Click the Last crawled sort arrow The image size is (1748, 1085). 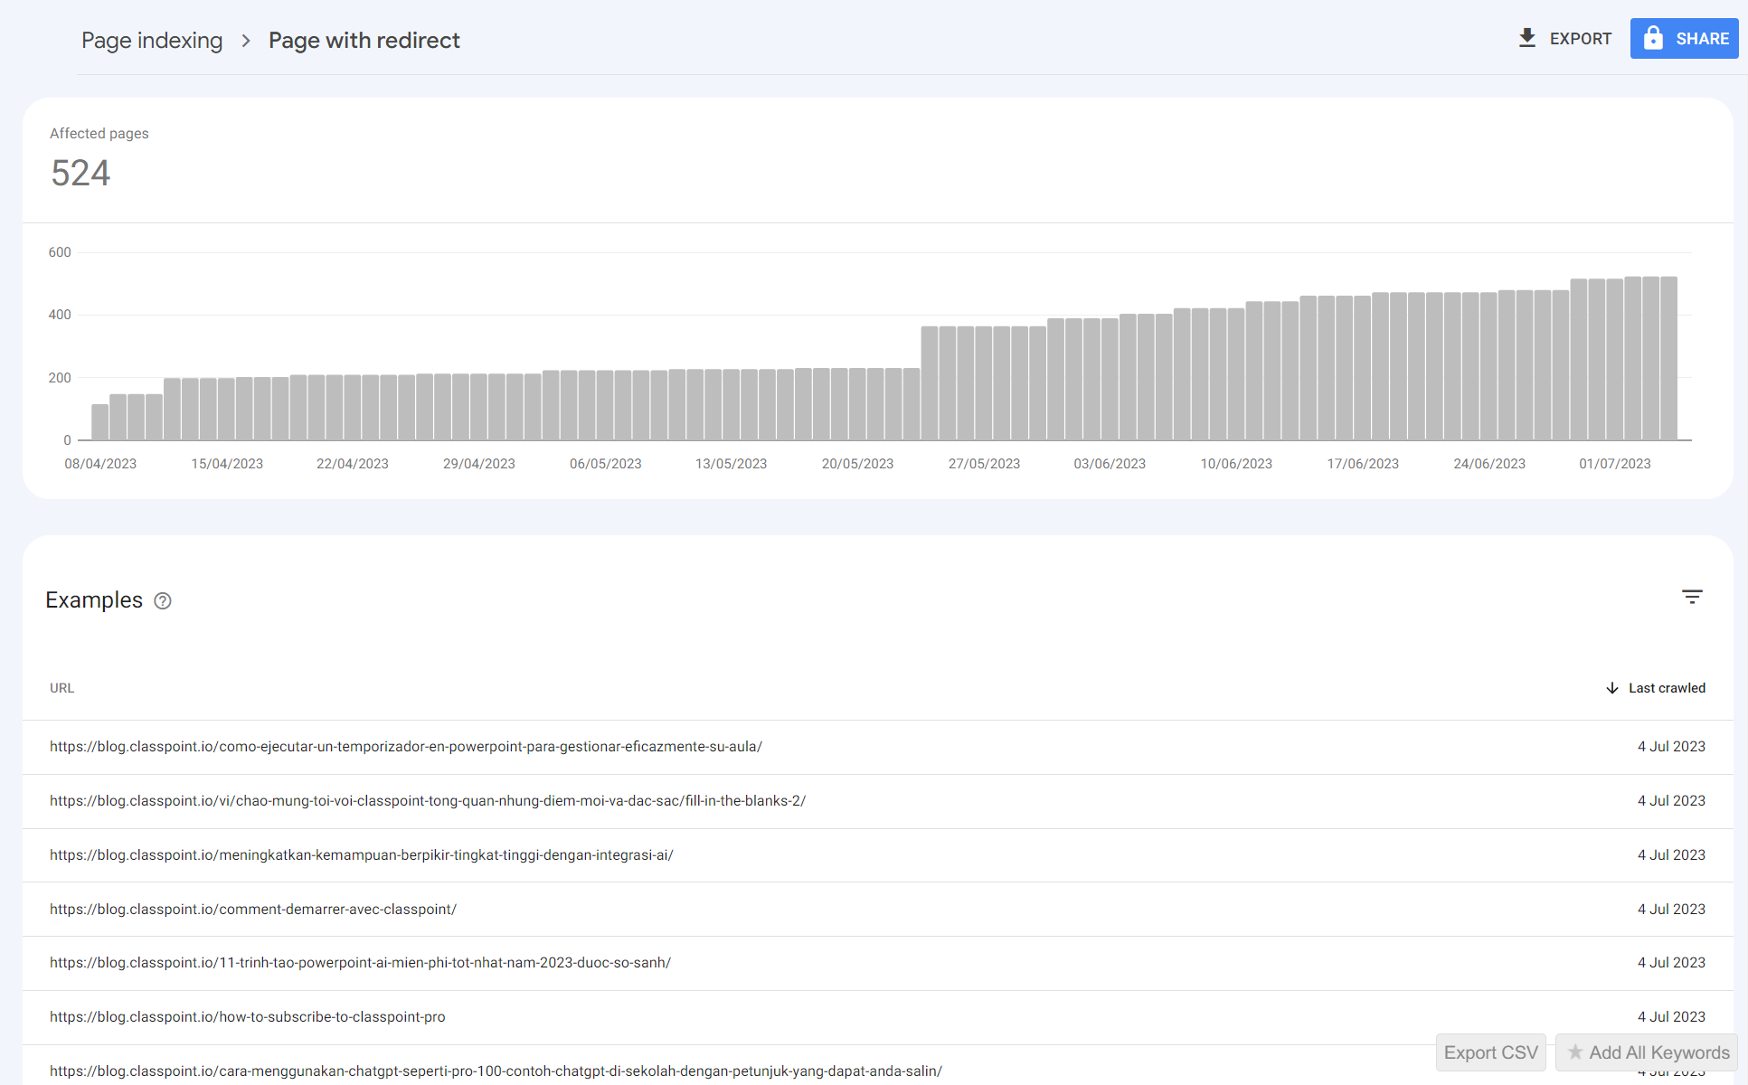tap(1611, 688)
